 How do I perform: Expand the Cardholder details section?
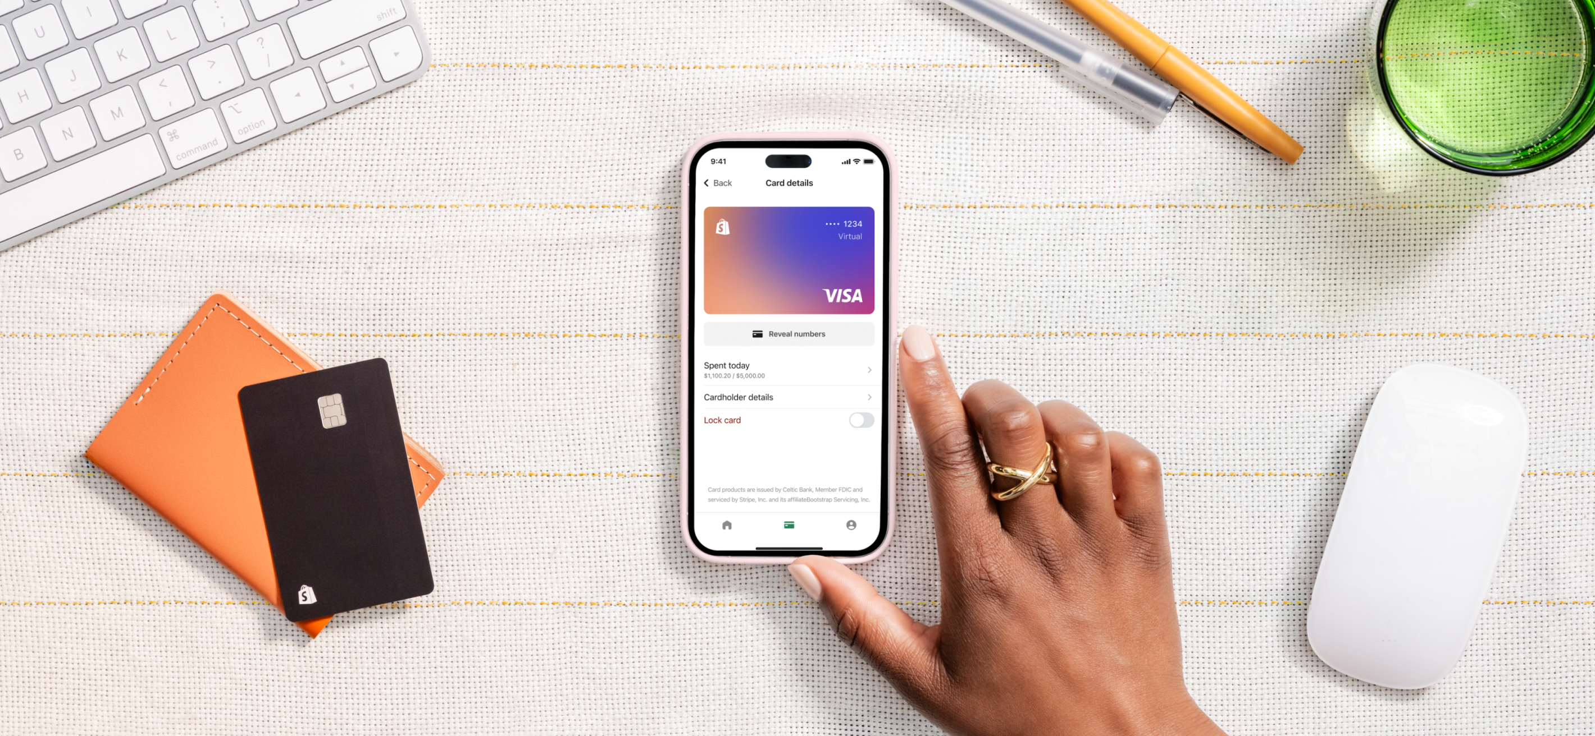789,397
